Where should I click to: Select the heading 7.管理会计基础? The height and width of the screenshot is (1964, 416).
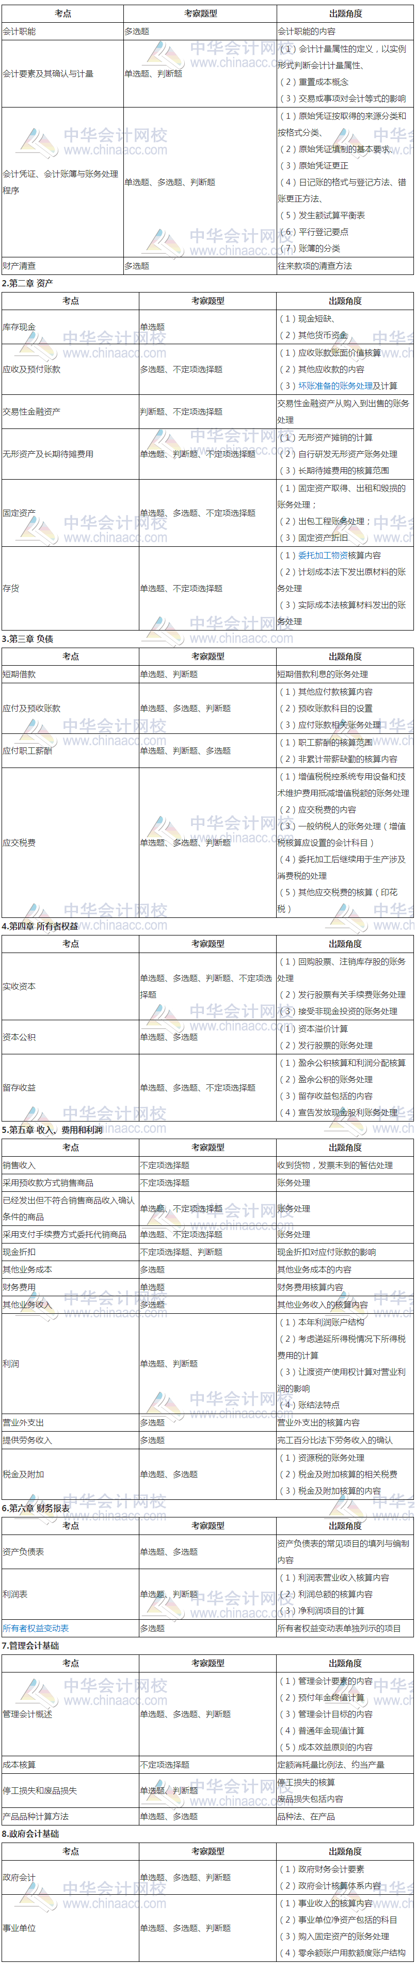[30, 1645]
